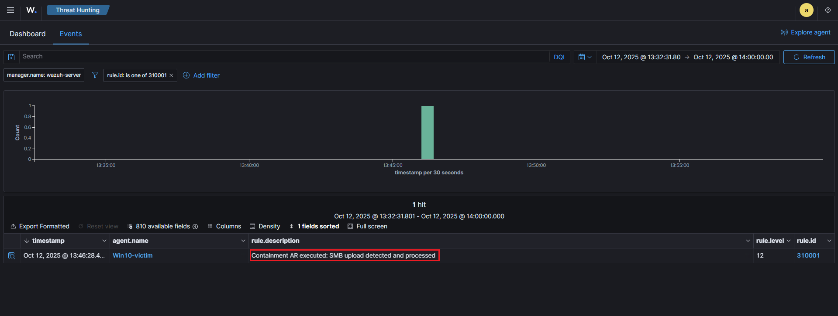The width and height of the screenshot is (838, 316).
Task: Open the hamburger navigation menu
Action: (10, 10)
